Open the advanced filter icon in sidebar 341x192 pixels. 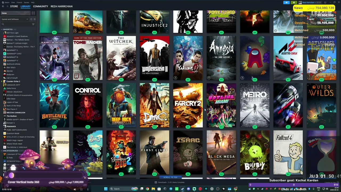[33, 24]
